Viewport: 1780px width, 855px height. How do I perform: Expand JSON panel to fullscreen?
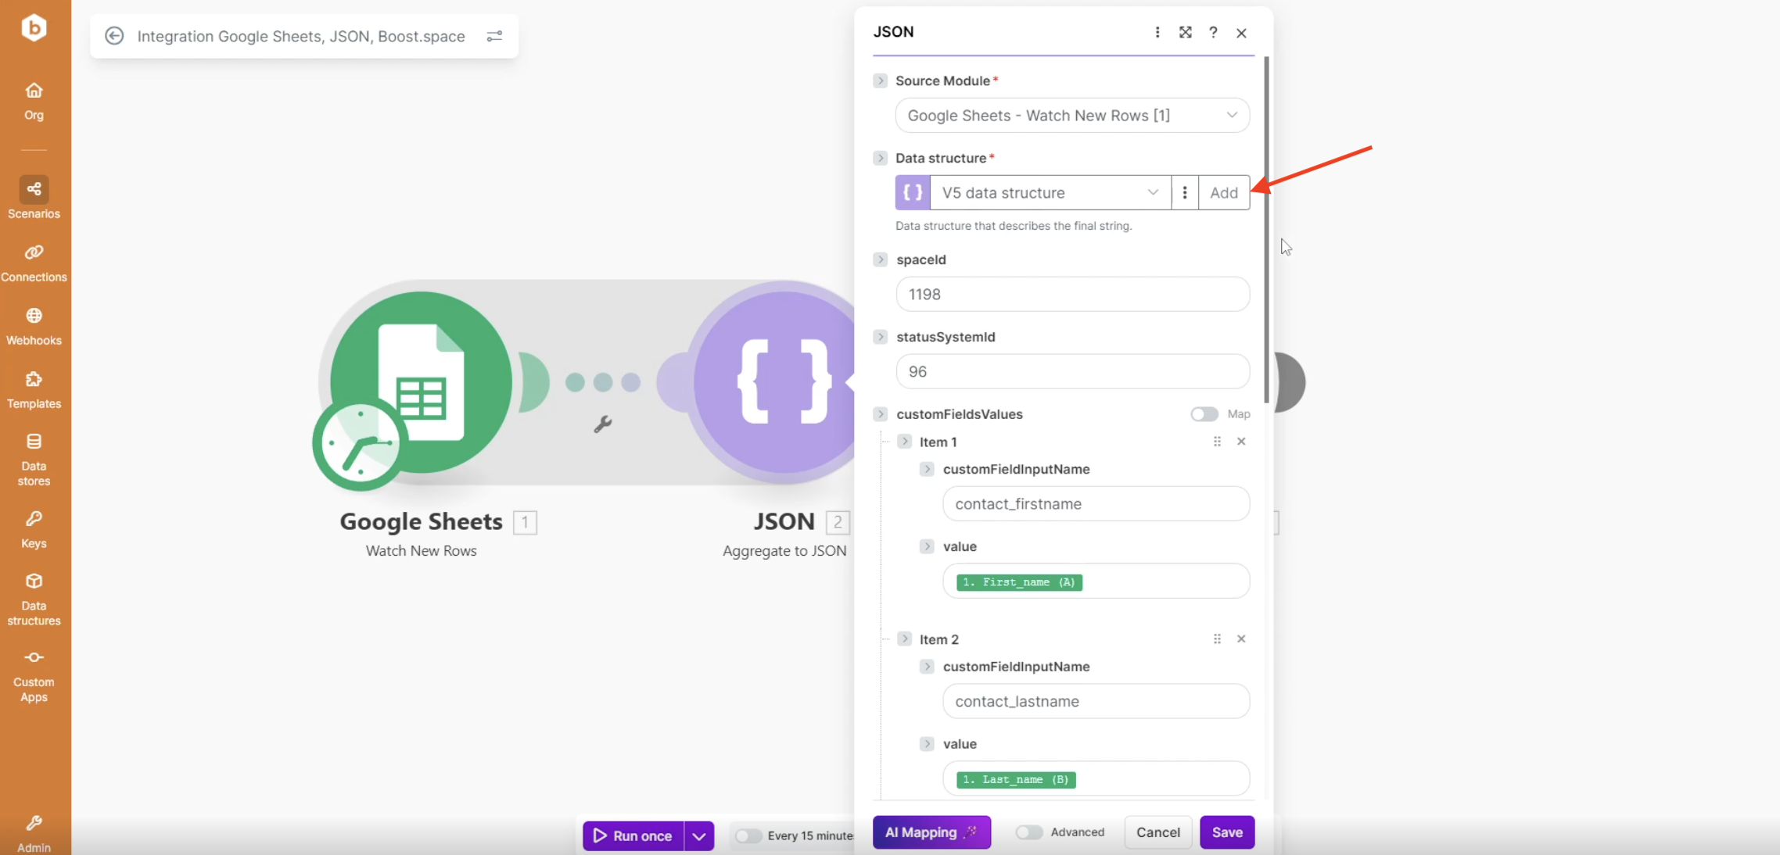(1185, 32)
